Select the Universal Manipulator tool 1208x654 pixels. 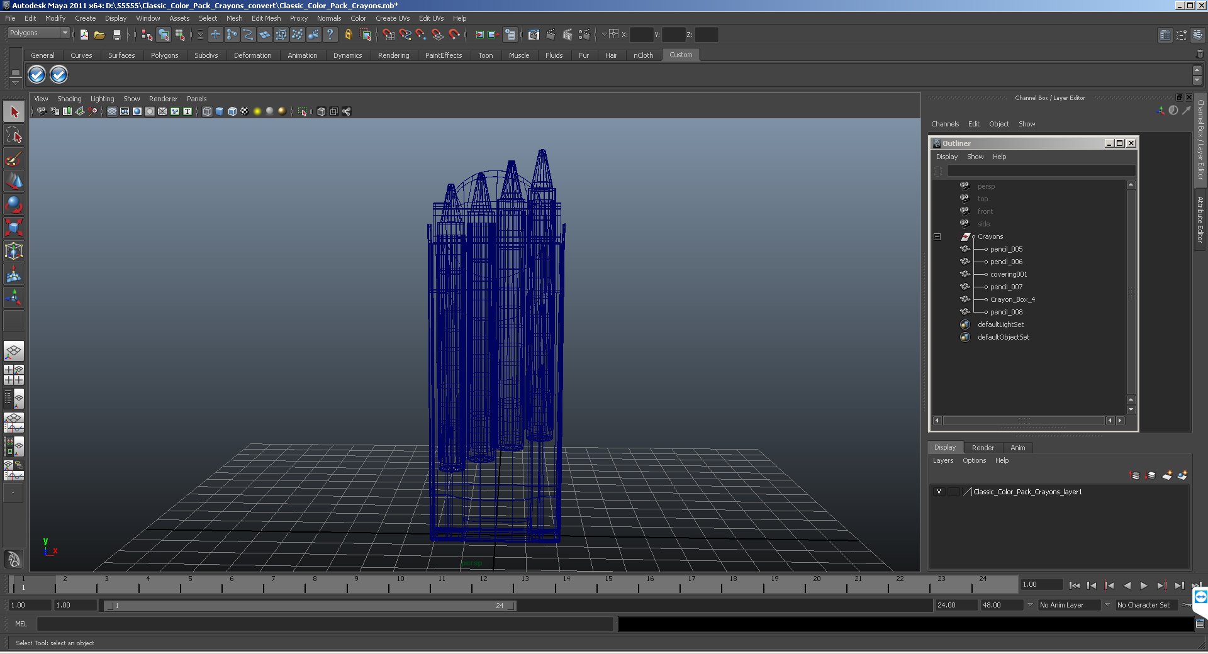14,251
